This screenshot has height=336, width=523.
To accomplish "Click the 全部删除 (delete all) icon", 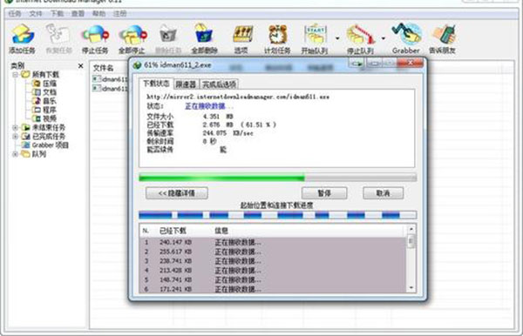I will point(204,34).
